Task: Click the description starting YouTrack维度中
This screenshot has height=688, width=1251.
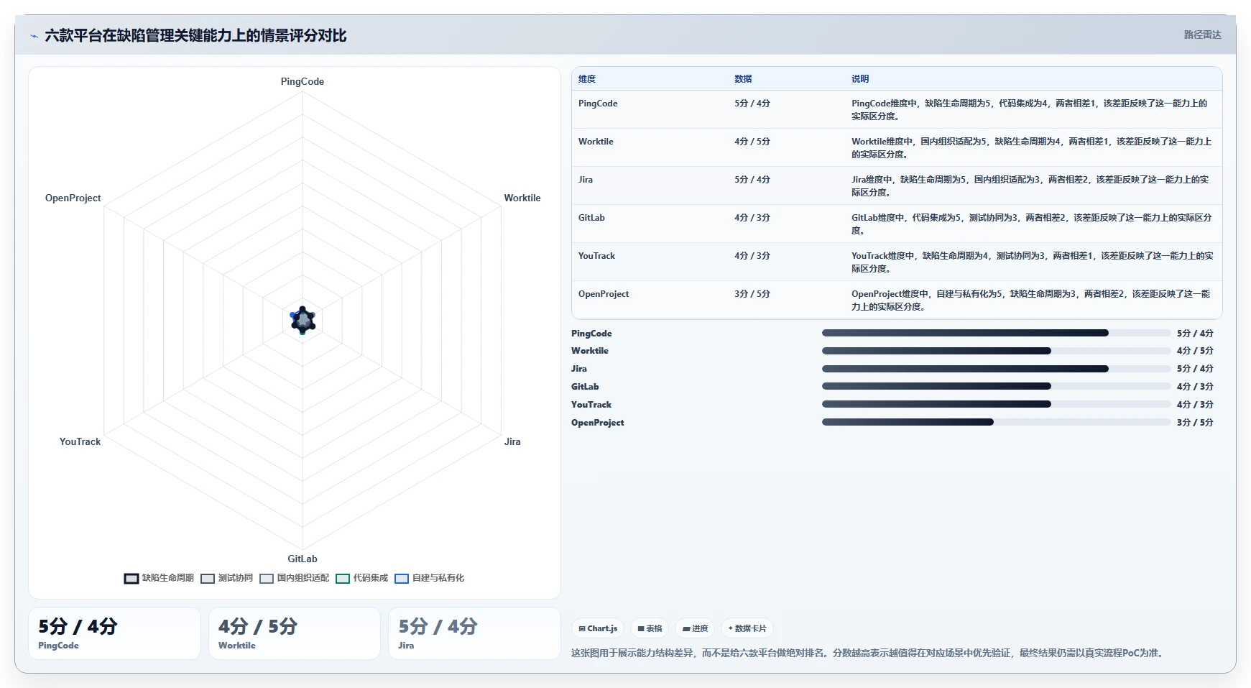Action: coord(1033,262)
